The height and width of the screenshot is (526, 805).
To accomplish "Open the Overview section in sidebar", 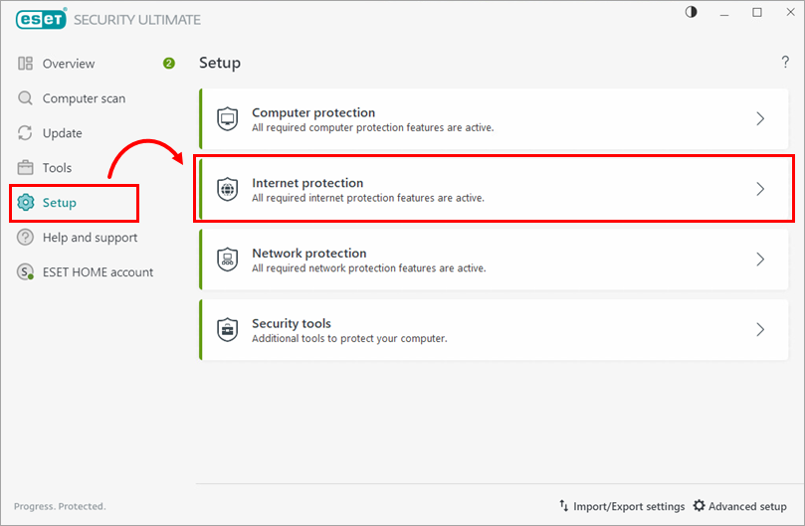I will point(69,64).
